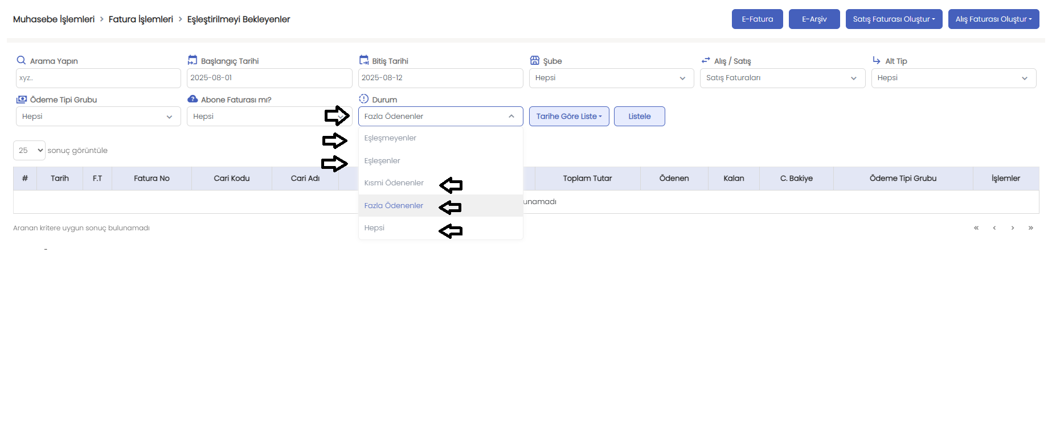Click the E-Fatura button

pos(757,19)
